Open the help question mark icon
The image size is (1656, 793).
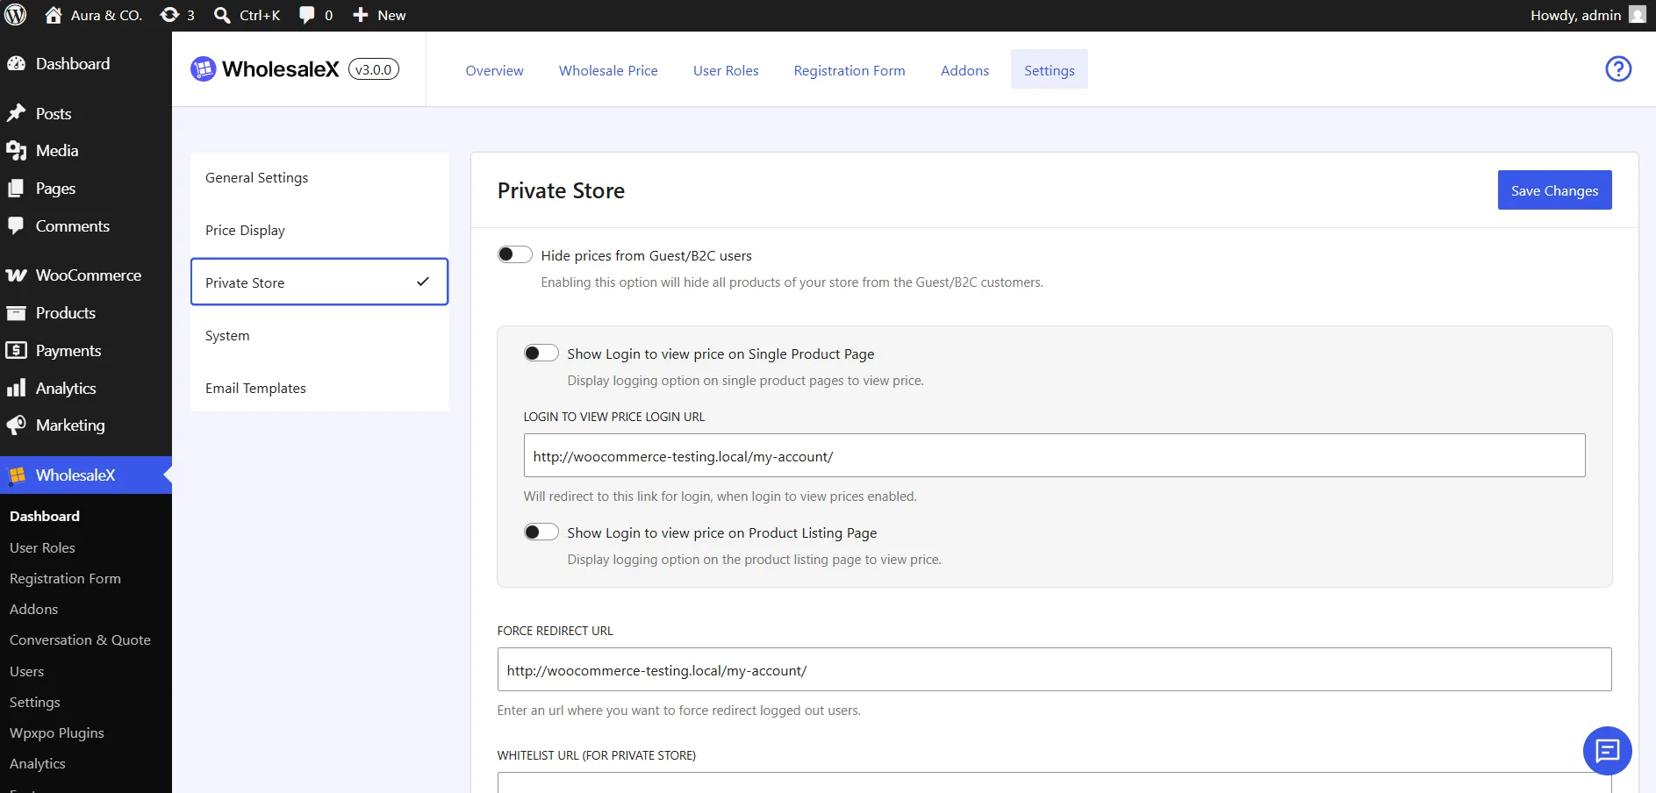1618,68
